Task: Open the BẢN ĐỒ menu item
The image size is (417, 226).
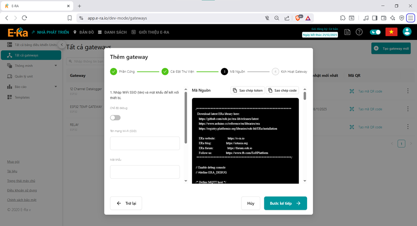Action: pyautogui.click(x=84, y=32)
